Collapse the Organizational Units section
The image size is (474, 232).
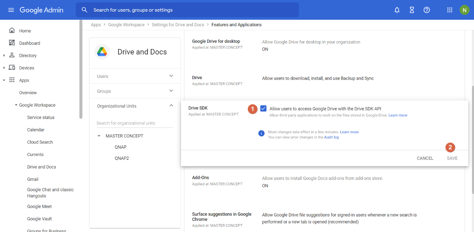point(171,106)
